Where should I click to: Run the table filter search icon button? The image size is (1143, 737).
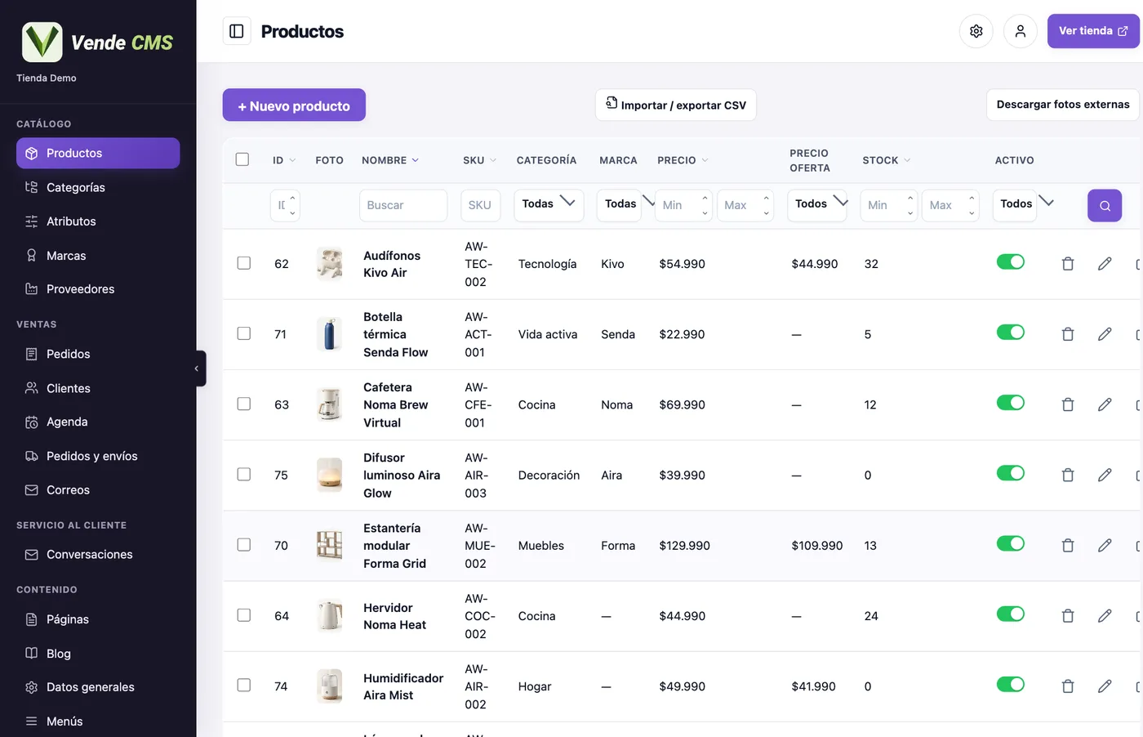1105,206
